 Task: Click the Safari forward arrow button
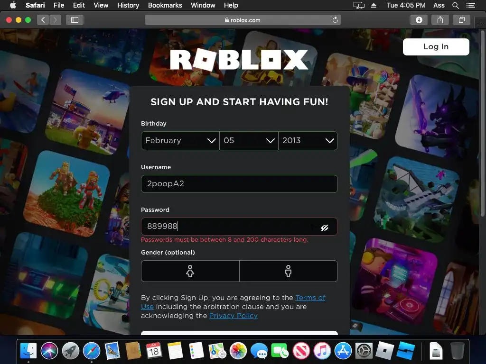[x=55, y=20]
